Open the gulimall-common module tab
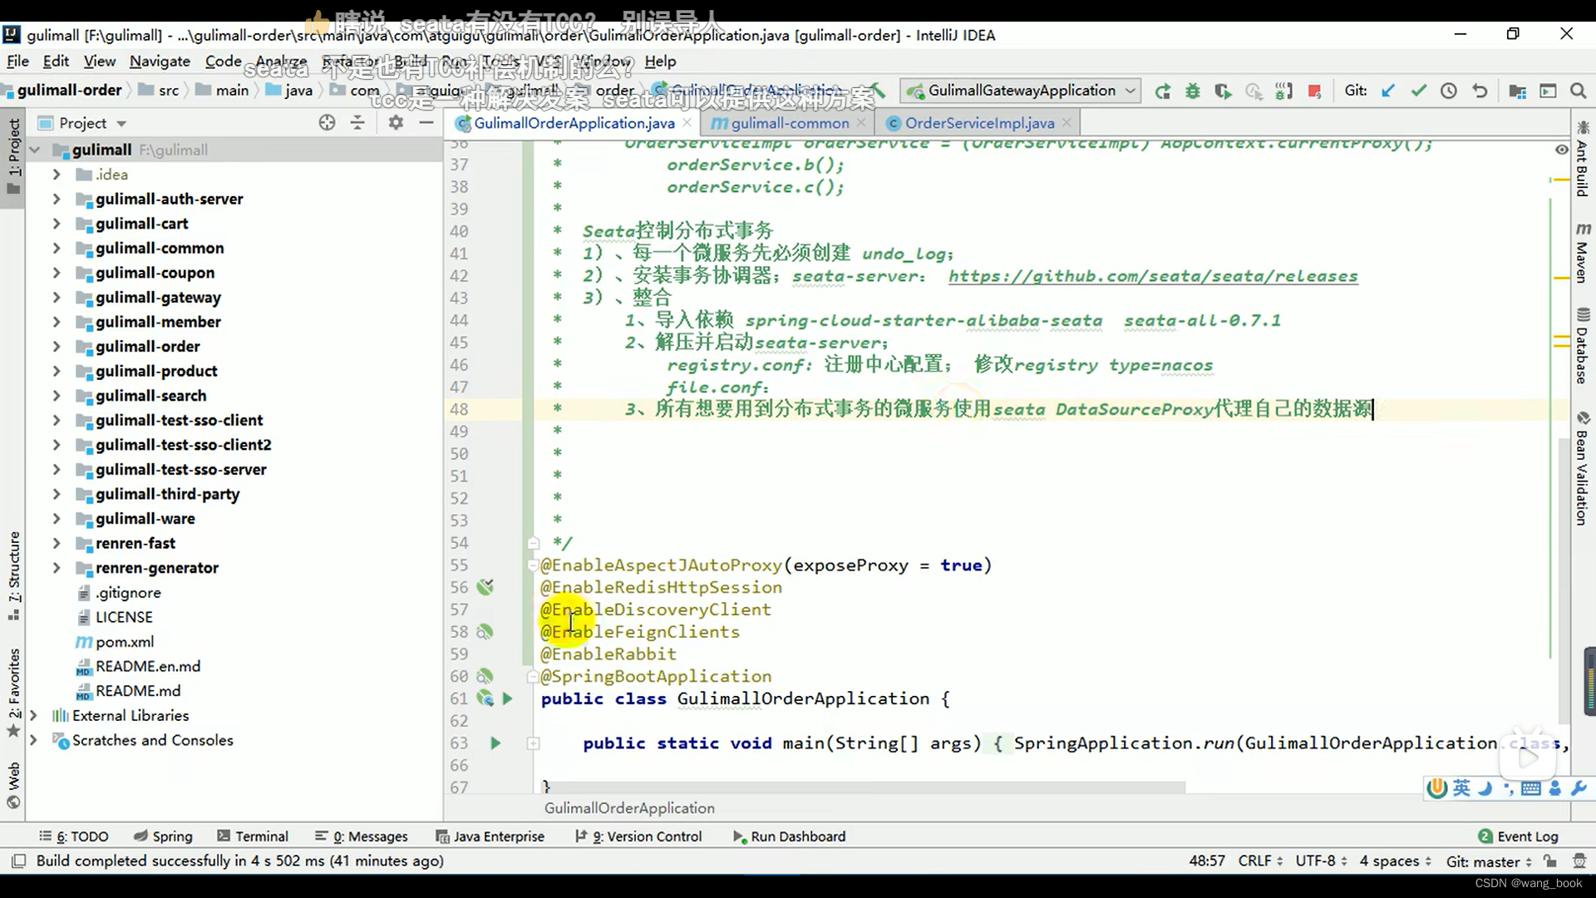The height and width of the screenshot is (898, 1596). [x=788, y=123]
